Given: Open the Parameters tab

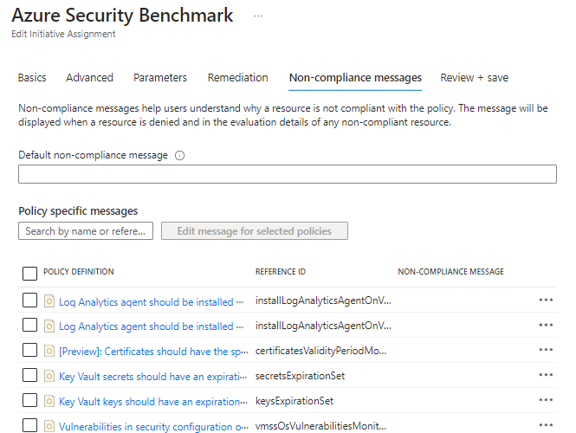Looking at the screenshot, I should (x=160, y=78).
